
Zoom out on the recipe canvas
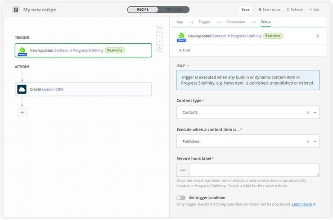coord(159,41)
